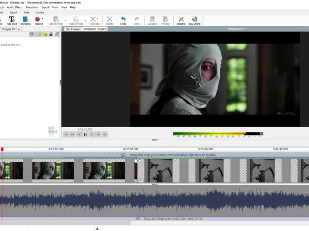Click the audio mix track drop area

point(154,219)
